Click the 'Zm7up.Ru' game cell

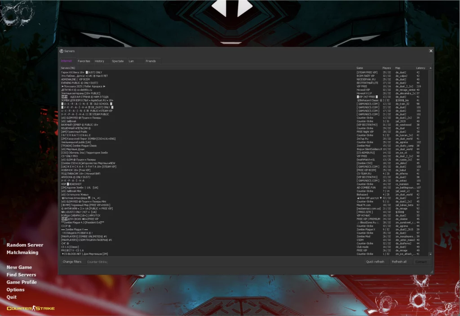coord(363,139)
